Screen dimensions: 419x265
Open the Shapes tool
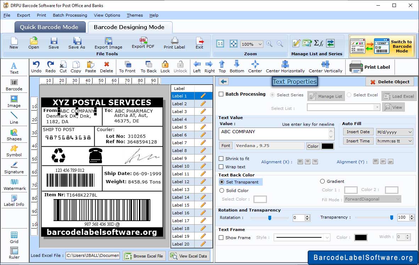(14, 135)
